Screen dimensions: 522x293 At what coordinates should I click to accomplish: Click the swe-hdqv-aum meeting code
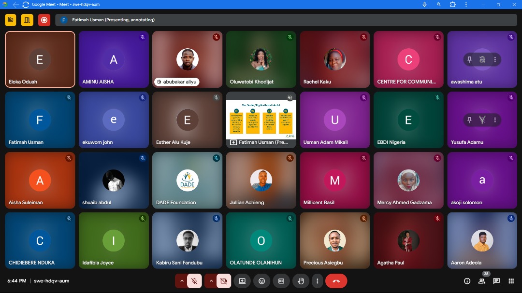point(52,281)
